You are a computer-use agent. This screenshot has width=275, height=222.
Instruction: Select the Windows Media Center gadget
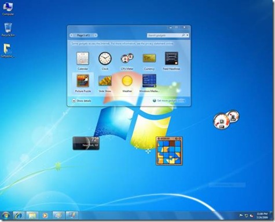pos(149,81)
